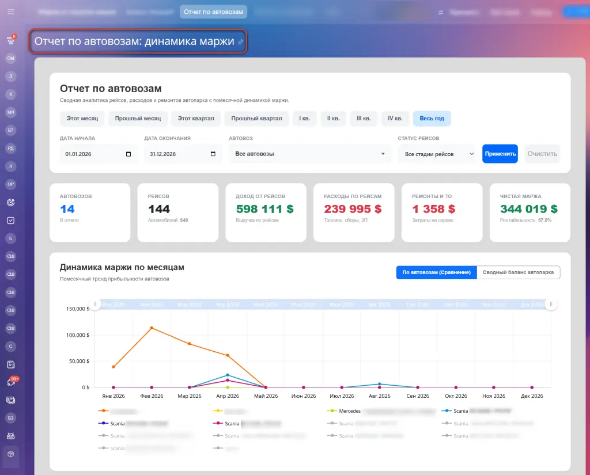The image size is (590, 475).
Task: Select the Весь год period chip
Action: (432, 119)
